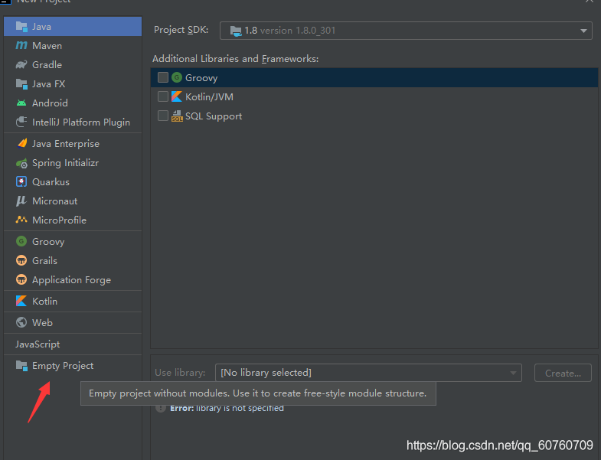Viewport: 601px width, 460px height.
Task: Click the Web globe icon
Action: click(21, 322)
